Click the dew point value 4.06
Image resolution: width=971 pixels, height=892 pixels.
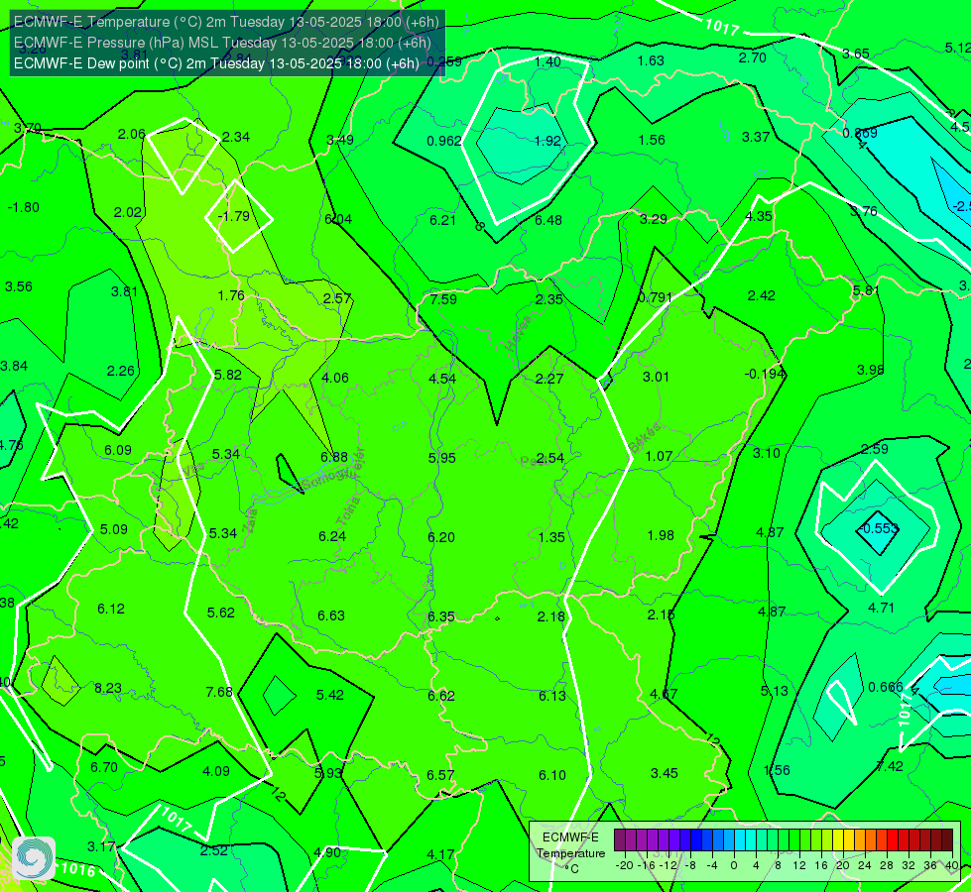point(335,378)
